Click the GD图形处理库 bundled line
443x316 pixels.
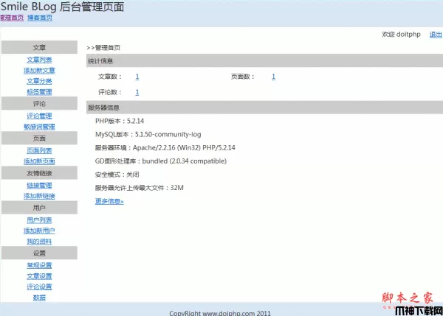click(161, 161)
